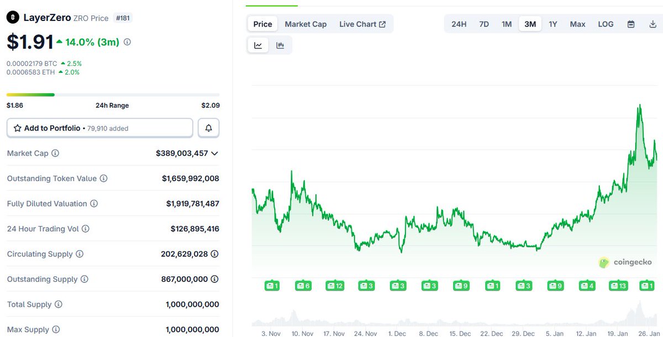This screenshot has height=337, width=663.
Task: Switch to candlestick chart view icon
Action: [280, 45]
